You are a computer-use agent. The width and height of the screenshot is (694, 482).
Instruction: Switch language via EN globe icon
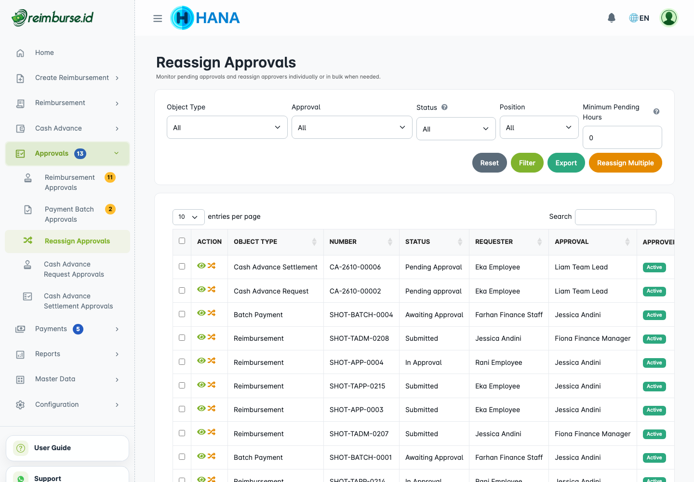pos(639,18)
